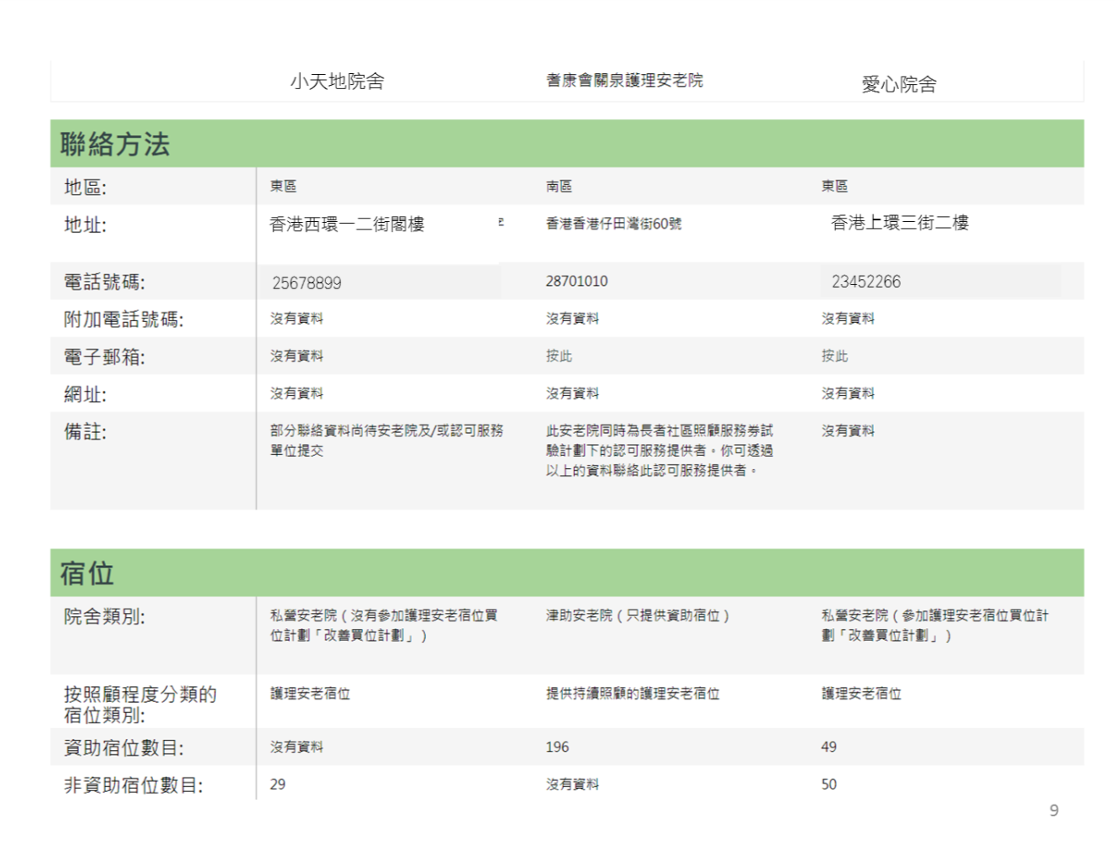
Task: Click subsidised places value 196
Action: [x=557, y=747]
